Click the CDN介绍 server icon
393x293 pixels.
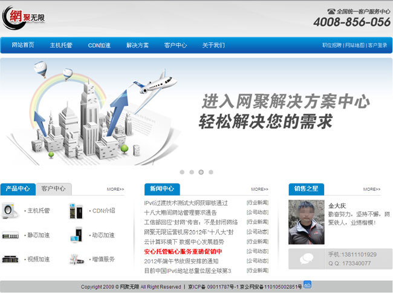[x=76, y=211]
